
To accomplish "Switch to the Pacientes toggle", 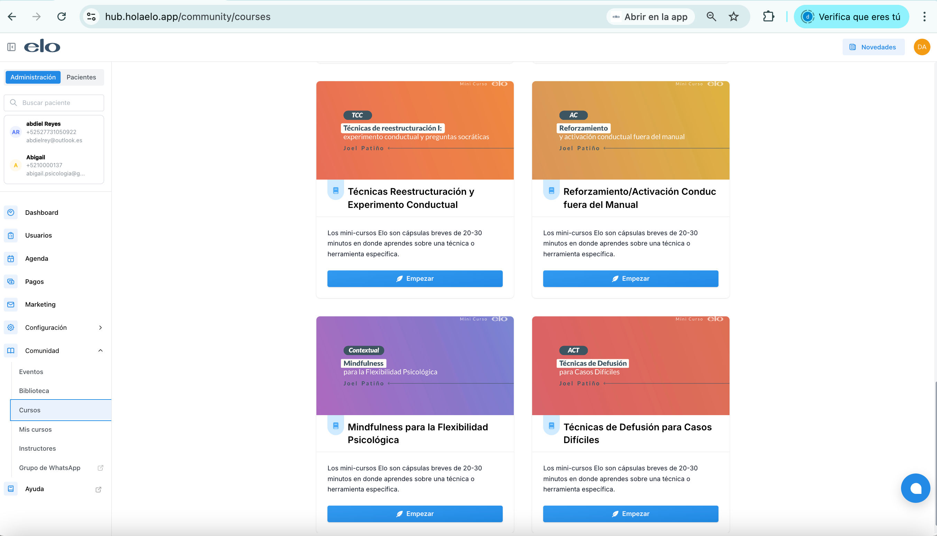I will point(81,77).
